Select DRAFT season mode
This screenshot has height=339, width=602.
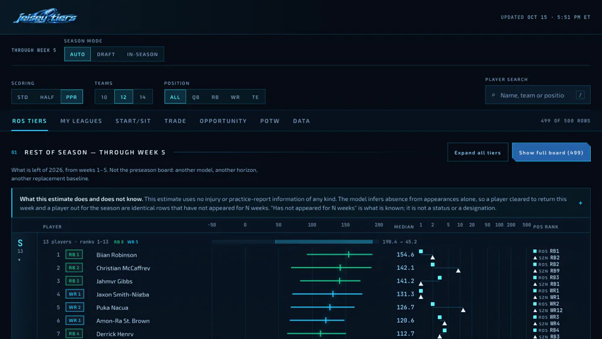[106, 54]
